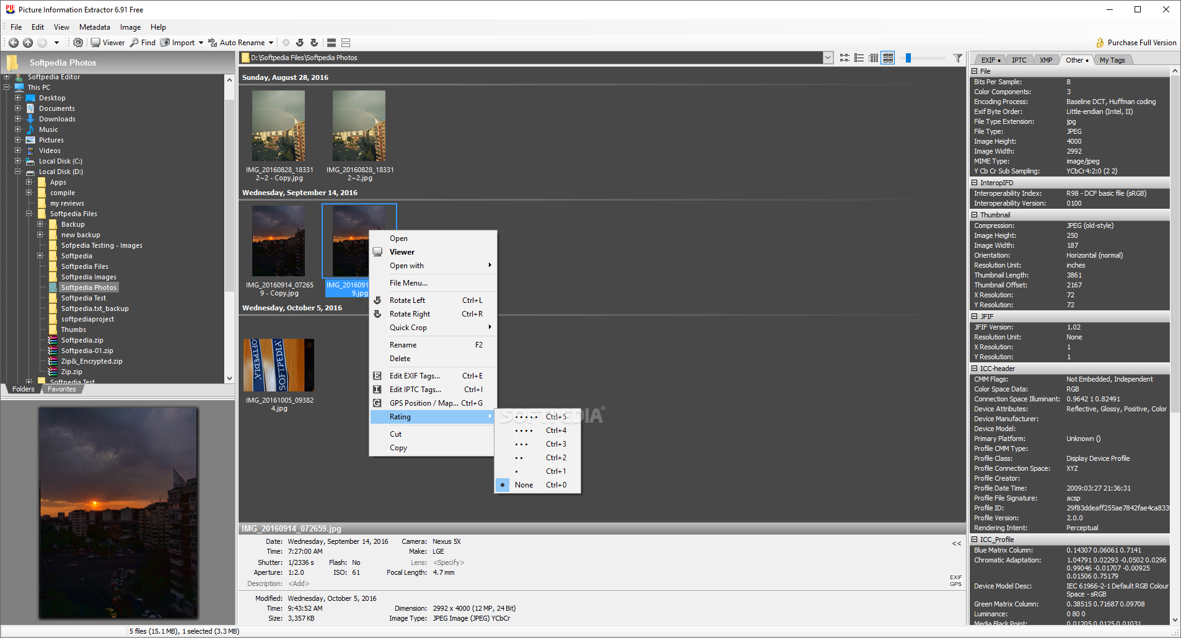Click Purchase Full Version link
1181x638 pixels.
coord(1142,43)
